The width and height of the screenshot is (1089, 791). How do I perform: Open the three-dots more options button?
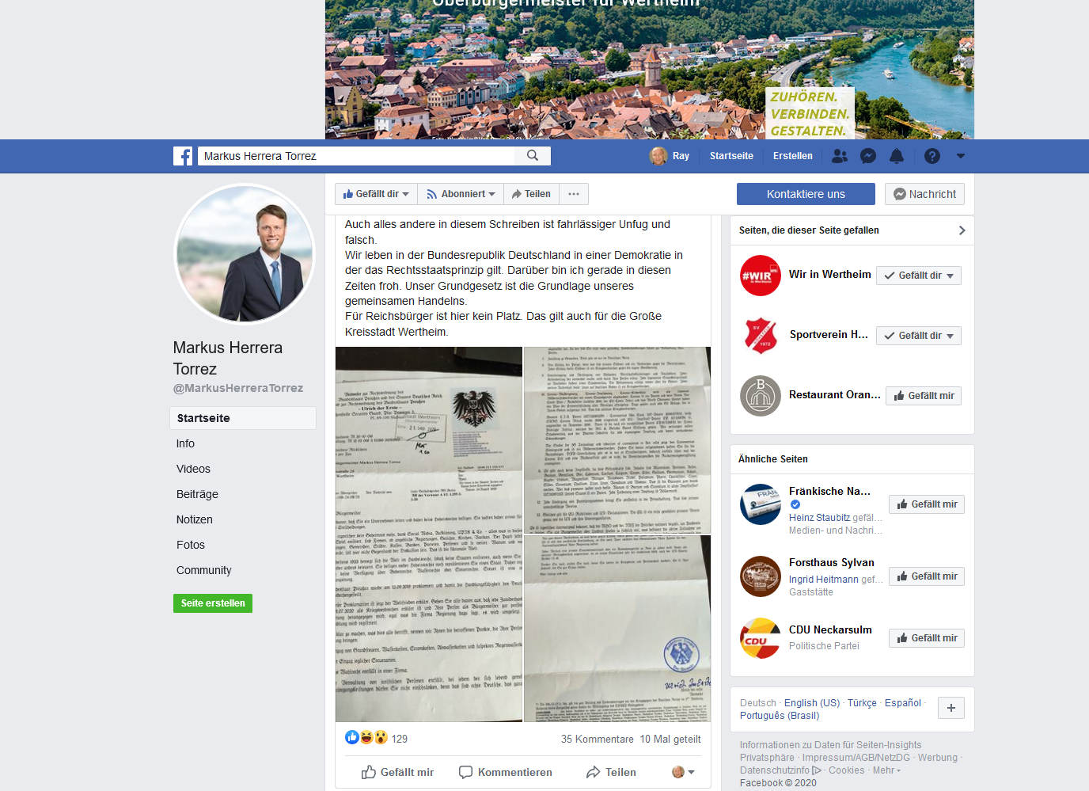[574, 194]
